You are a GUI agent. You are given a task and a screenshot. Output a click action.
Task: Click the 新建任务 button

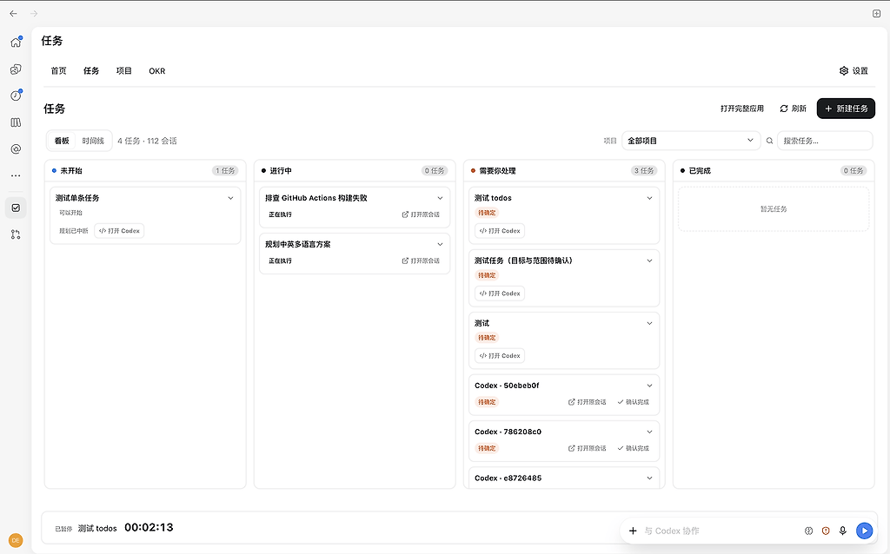click(846, 109)
